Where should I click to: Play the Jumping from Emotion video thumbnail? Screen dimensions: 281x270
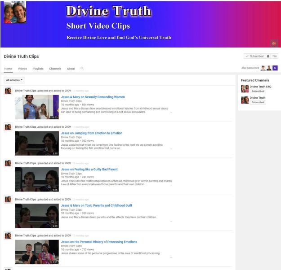(37, 143)
